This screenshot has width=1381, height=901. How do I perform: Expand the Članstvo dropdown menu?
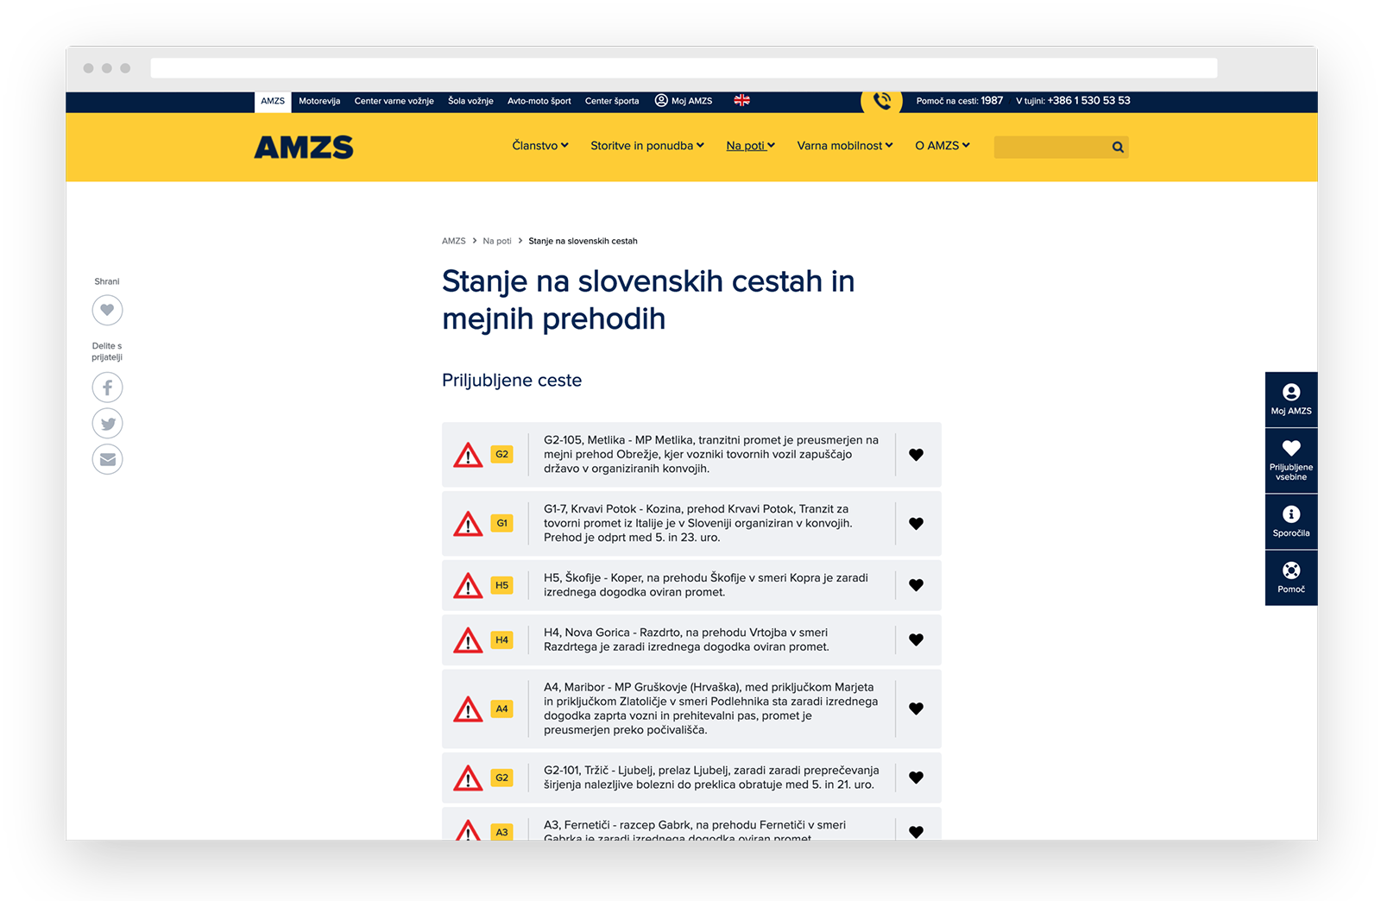pyautogui.click(x=539, y=146)
